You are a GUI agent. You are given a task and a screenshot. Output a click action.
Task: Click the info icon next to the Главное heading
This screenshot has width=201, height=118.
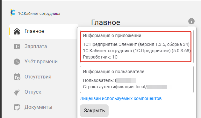191,21
